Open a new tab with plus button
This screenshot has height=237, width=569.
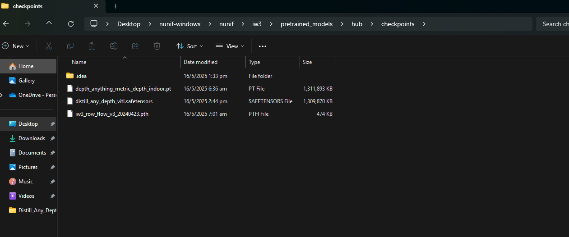[x=116, y=6]
